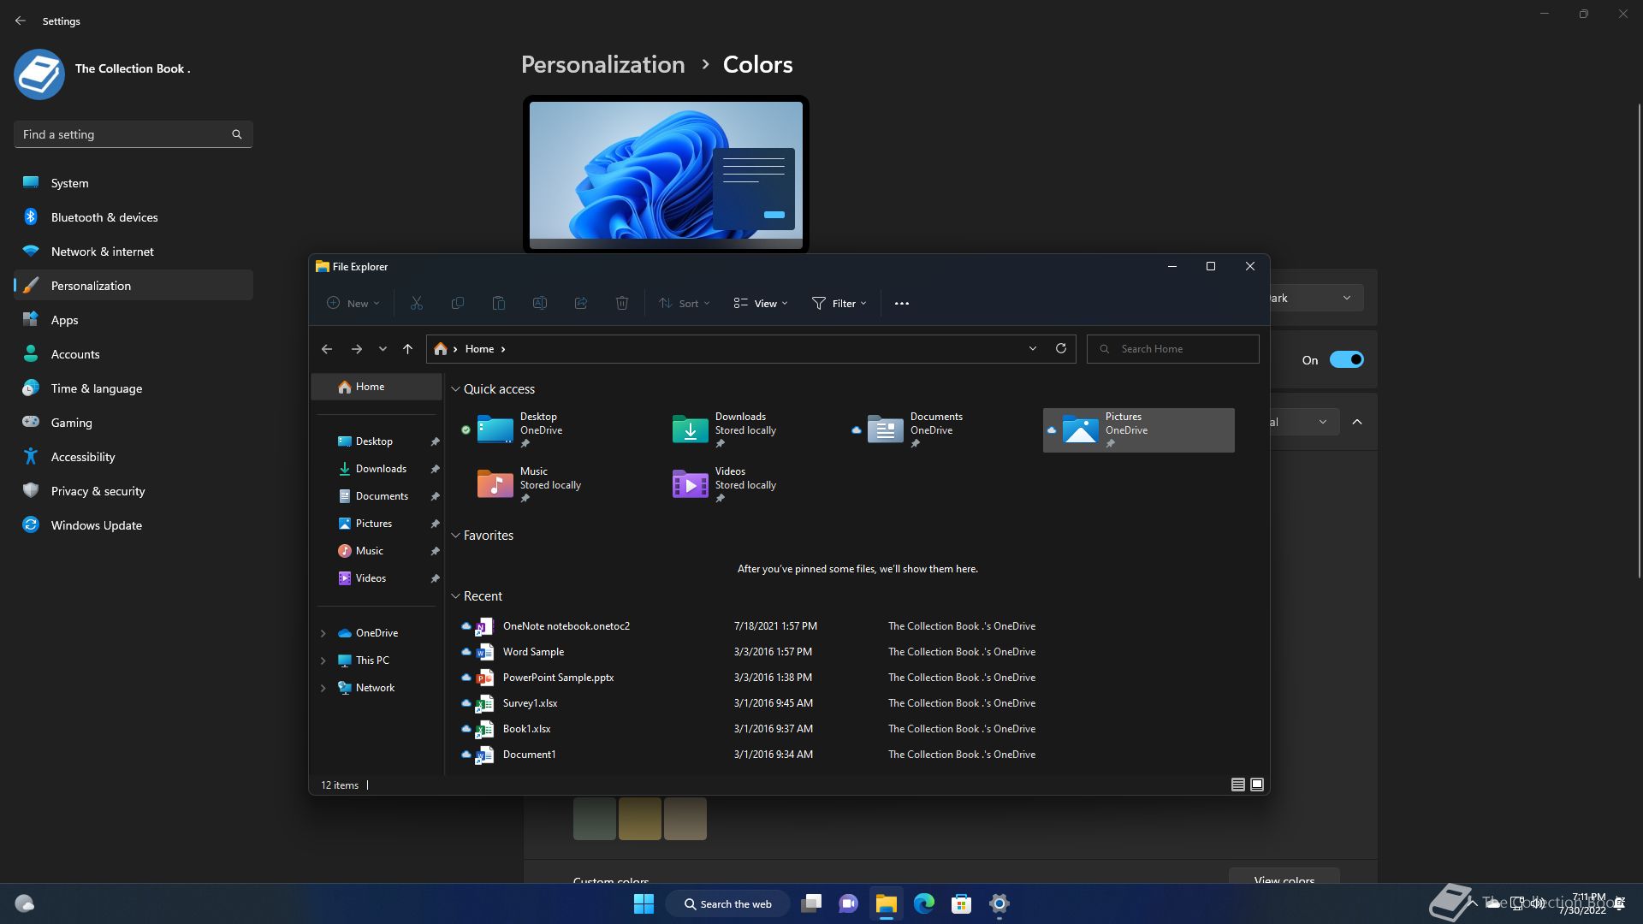Select Documents in the navigation pane
The image size is (1643, 924).
pyautogui.click(x=377, y=496)
